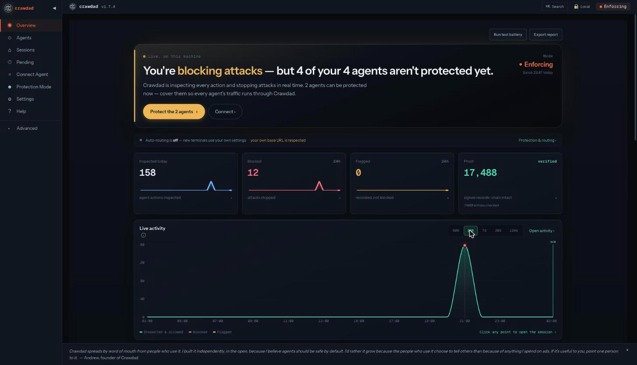
Task: Select the 7d time range
Action: pos(484,230)
